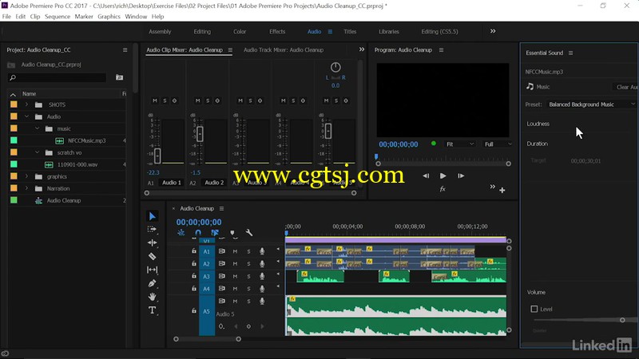The width and height of the screenshot is (639, 359).
Task: Open the Graphics menu
Action: click(x=109, y=17)
